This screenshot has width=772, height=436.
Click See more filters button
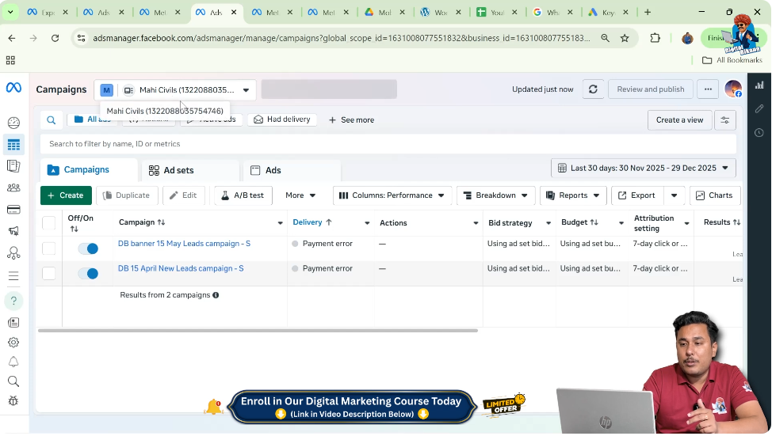(352, 120)
